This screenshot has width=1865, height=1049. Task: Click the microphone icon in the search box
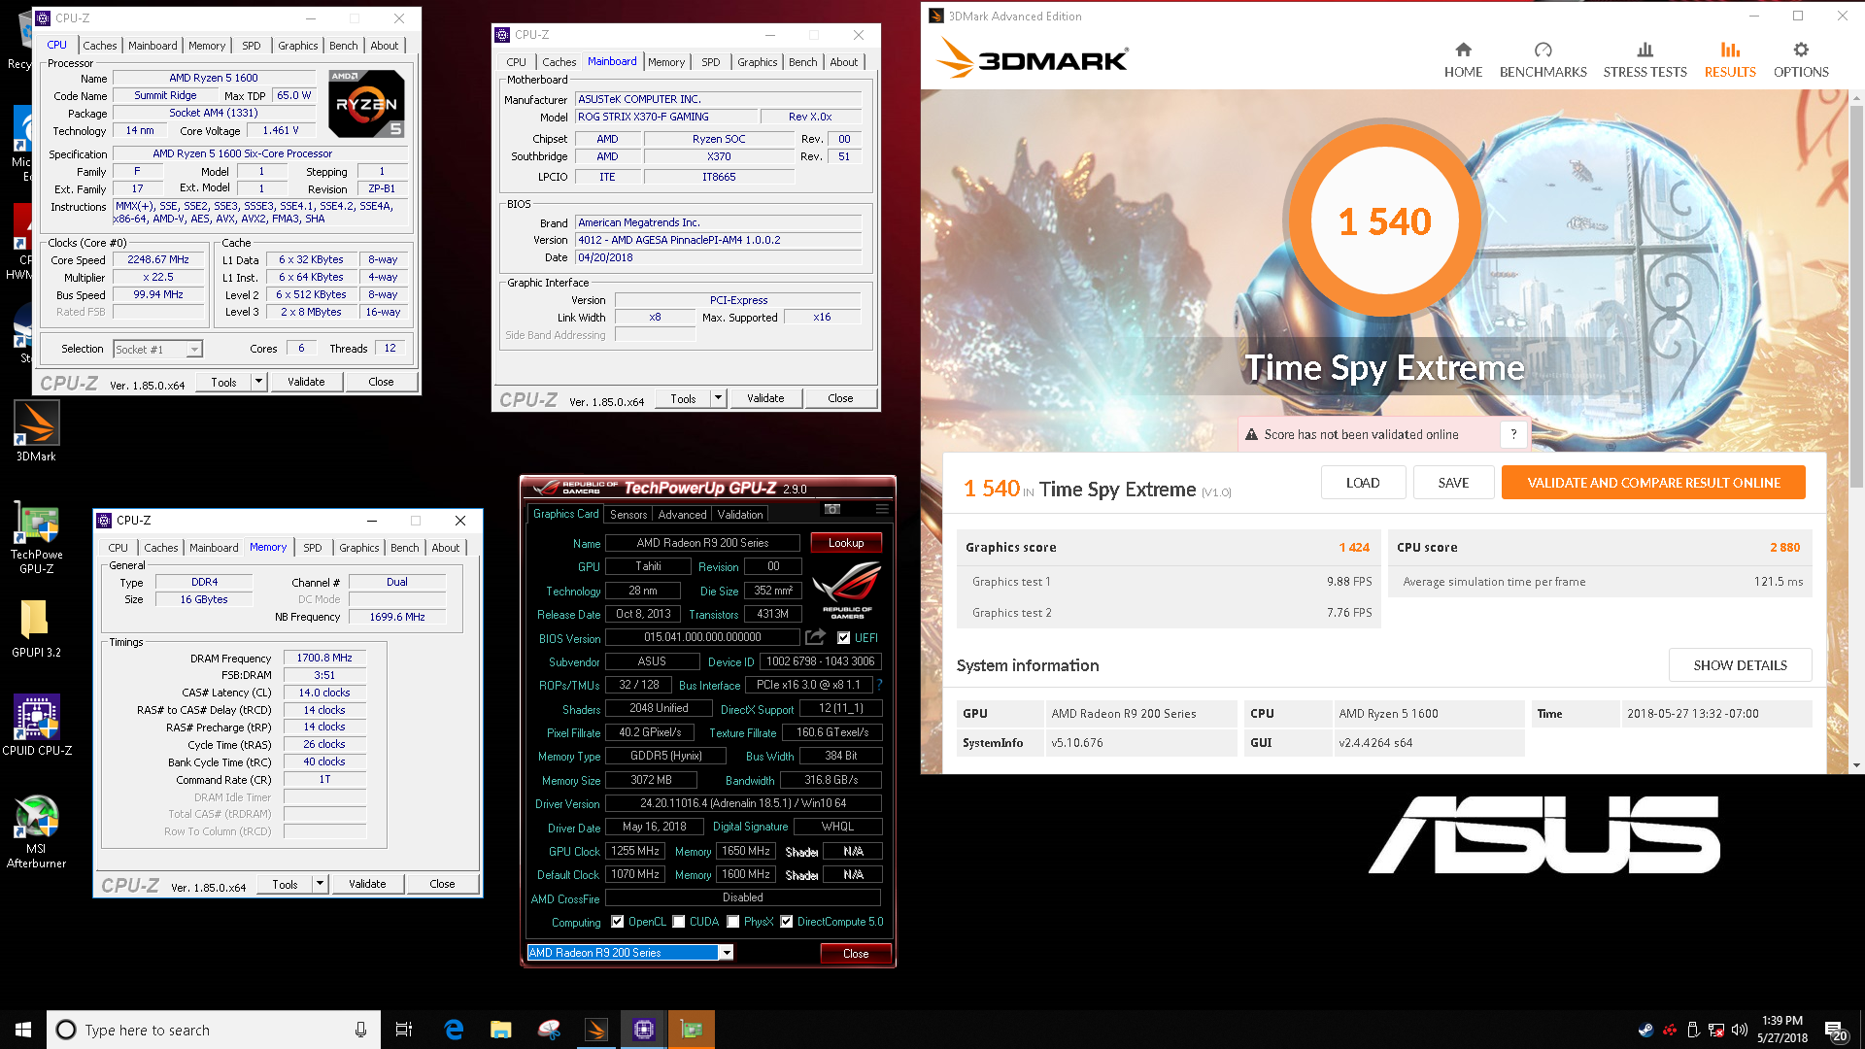(x=360, y=1030)
